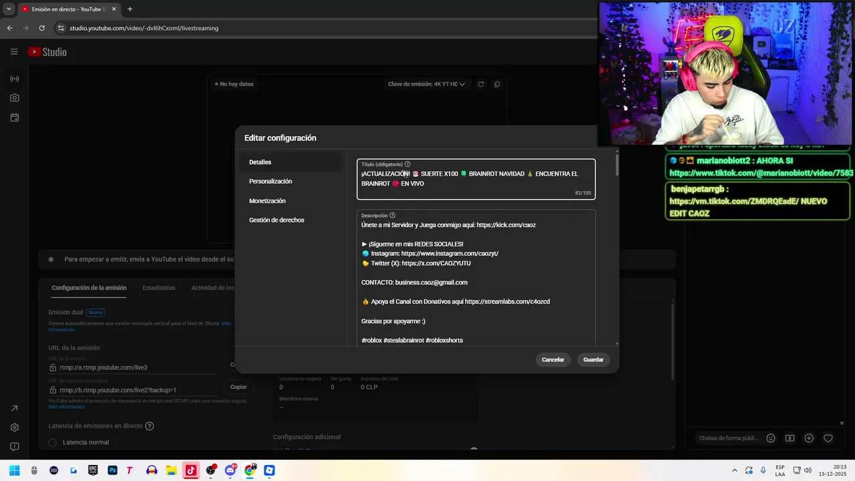
Task: Select the Emitir stream icon in the sidebar
Action: [15, 79]
